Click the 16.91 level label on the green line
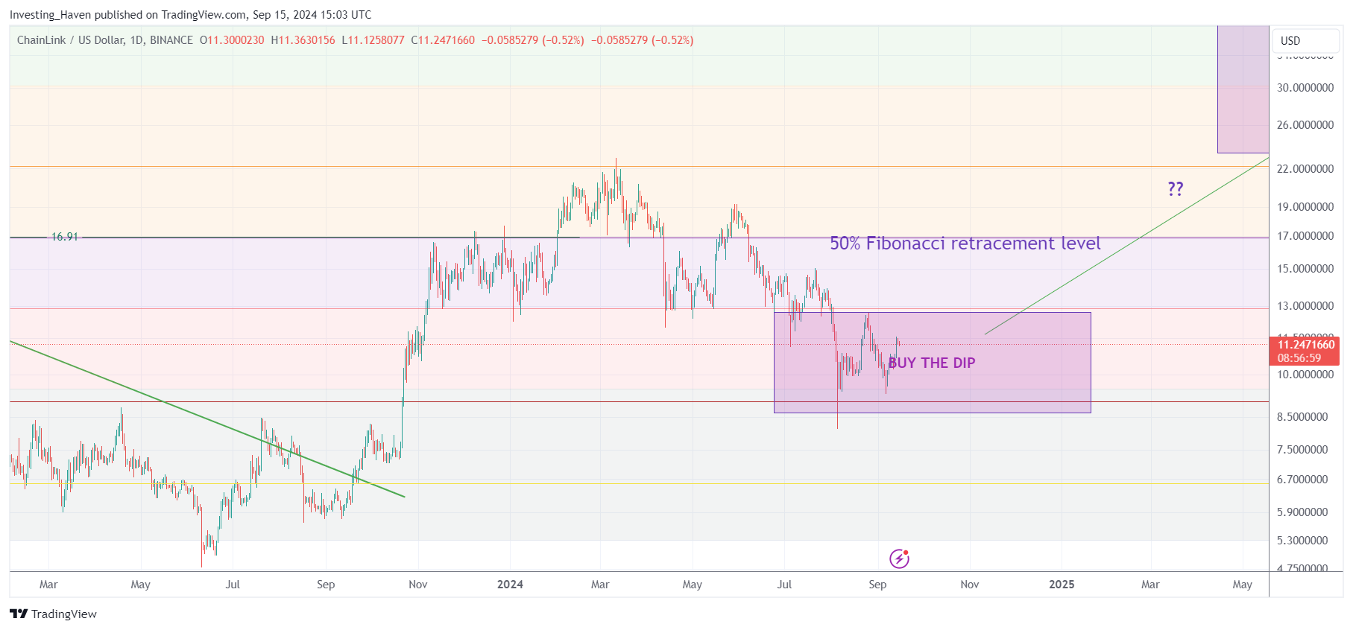The height and width of the screenshot is (630, 1353). [x=64, y=237]
